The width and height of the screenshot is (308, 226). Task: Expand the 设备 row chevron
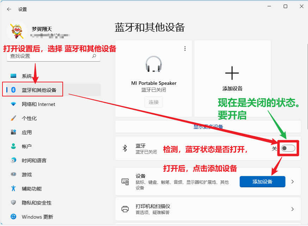tap(292, 182)
